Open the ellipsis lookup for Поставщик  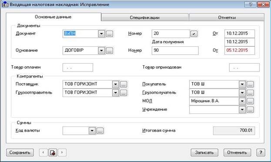pyautogui.click(x=124, y=84)
